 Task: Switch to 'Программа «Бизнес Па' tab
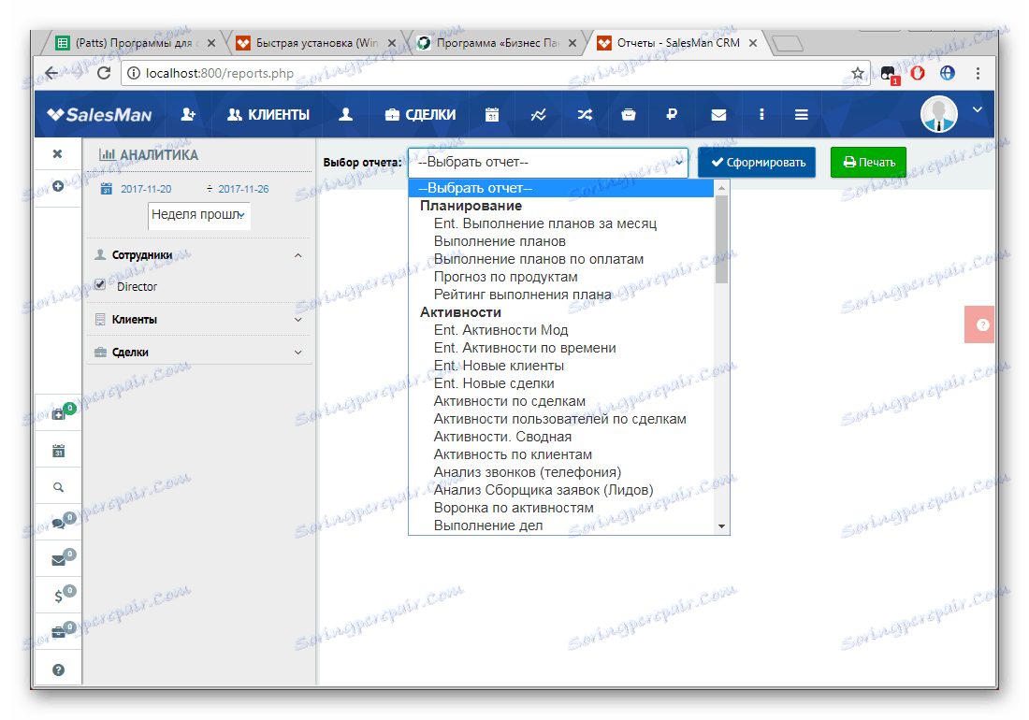point(498,43)
